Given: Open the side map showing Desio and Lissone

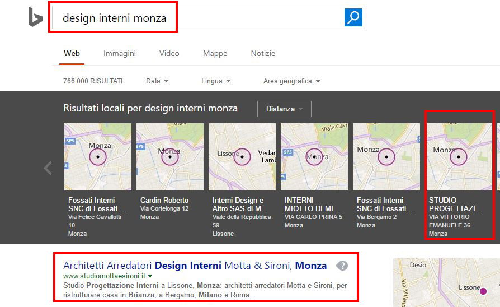Looking at the screenshot, I should pos(446,283).
